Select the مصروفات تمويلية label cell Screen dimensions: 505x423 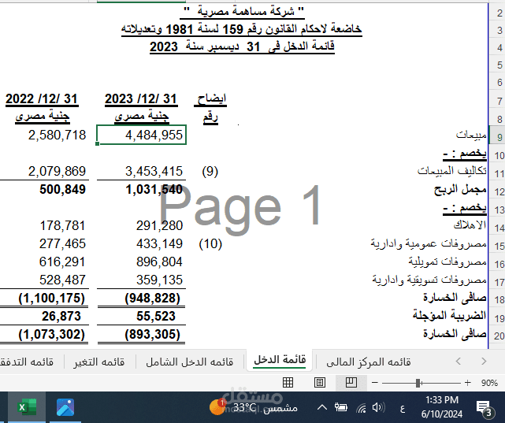447,262
